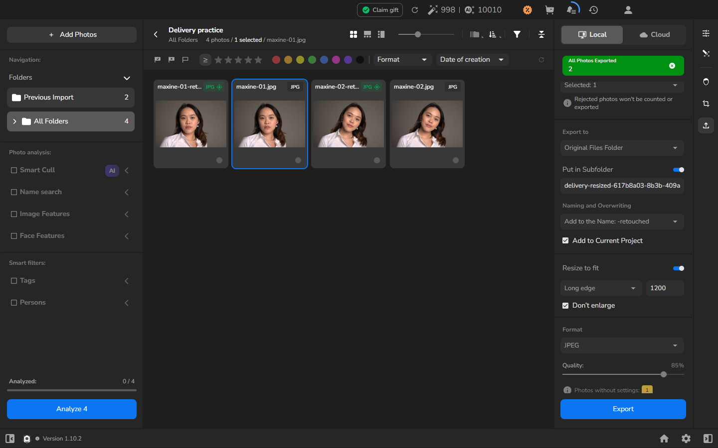Filter by red color label
The height and width of the screenshot is (448, 718).
[276, 60]
